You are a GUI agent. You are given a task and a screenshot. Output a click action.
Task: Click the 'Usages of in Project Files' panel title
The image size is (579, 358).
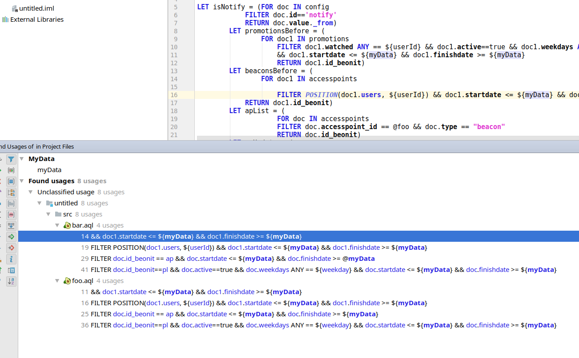[37, 146]
